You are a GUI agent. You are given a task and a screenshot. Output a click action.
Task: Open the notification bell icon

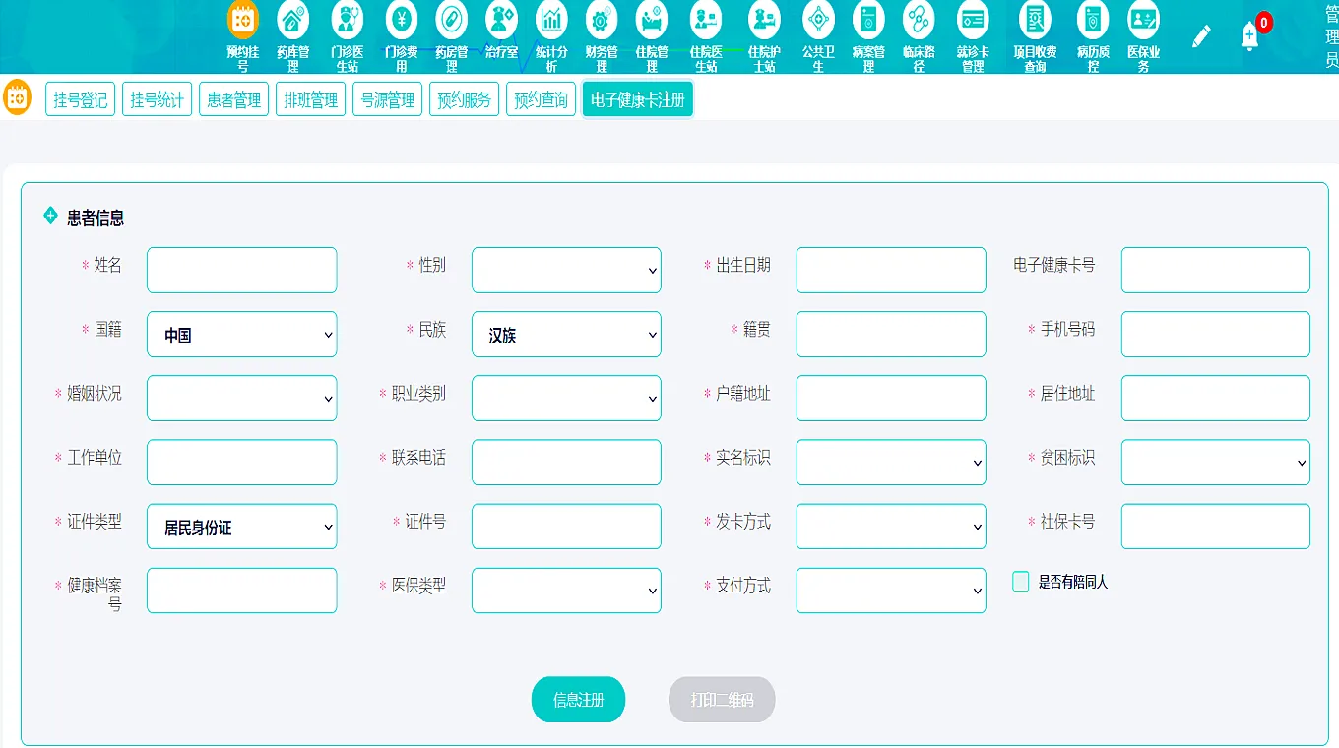tap(1249, 36)
